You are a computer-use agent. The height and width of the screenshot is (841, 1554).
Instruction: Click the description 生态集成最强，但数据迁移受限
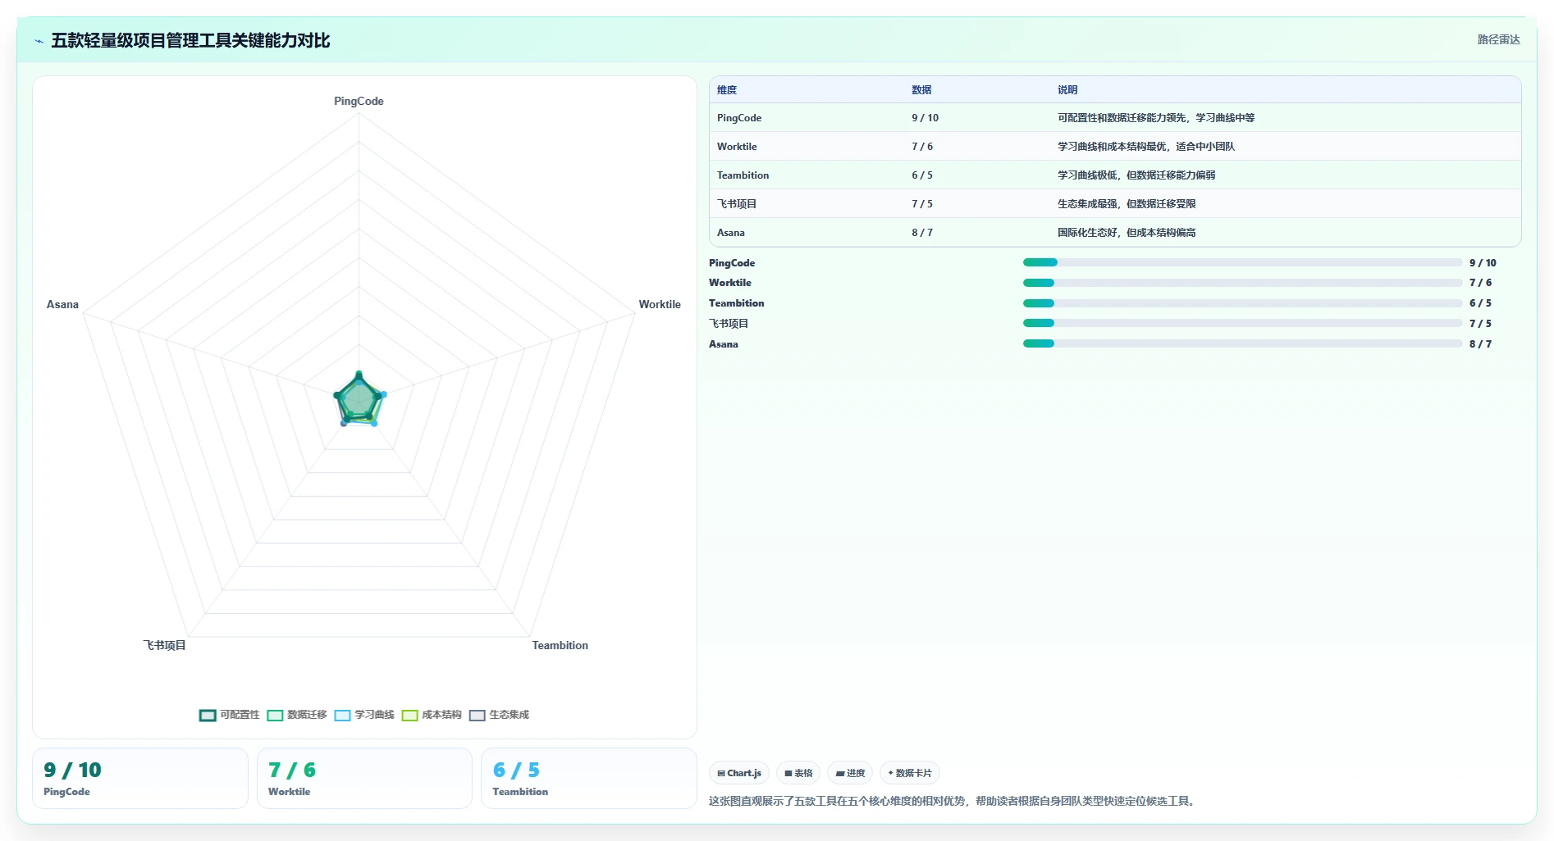[x=1127, y=204]
